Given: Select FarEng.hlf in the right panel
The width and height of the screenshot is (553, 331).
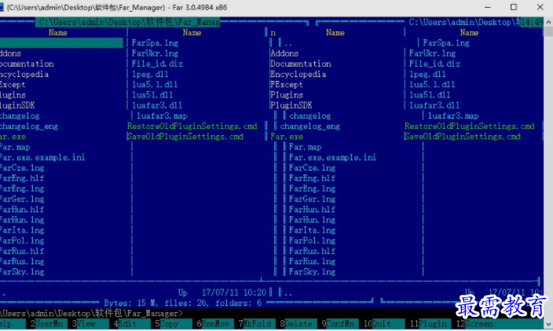Looking at the screenshot, I should point(312,178).
